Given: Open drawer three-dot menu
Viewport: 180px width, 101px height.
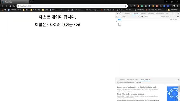Looking at the screenshot, I should click(117, 79).
